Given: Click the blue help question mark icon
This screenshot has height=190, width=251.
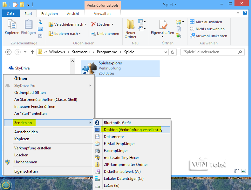Looking at the screenshot, I should [x=245, y=13].
